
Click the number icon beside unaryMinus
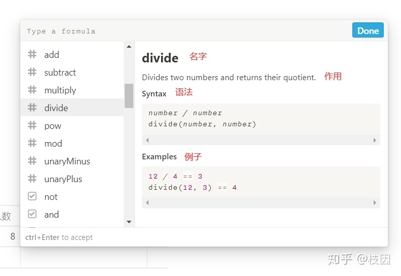coord(32,161)
